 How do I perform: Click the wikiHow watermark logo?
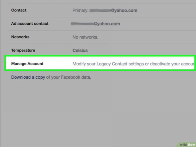pos(187,145)
